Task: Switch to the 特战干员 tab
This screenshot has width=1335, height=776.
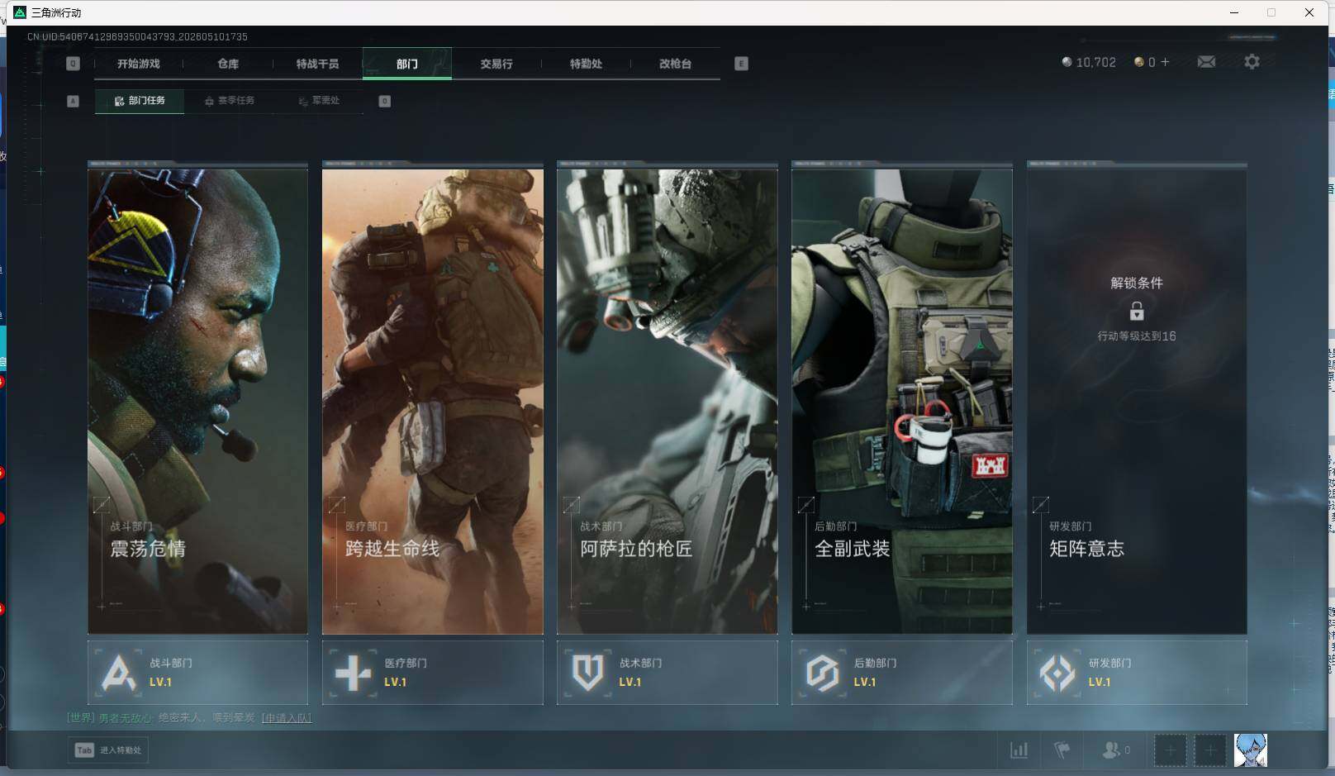Action: click(x=317, y=64)
